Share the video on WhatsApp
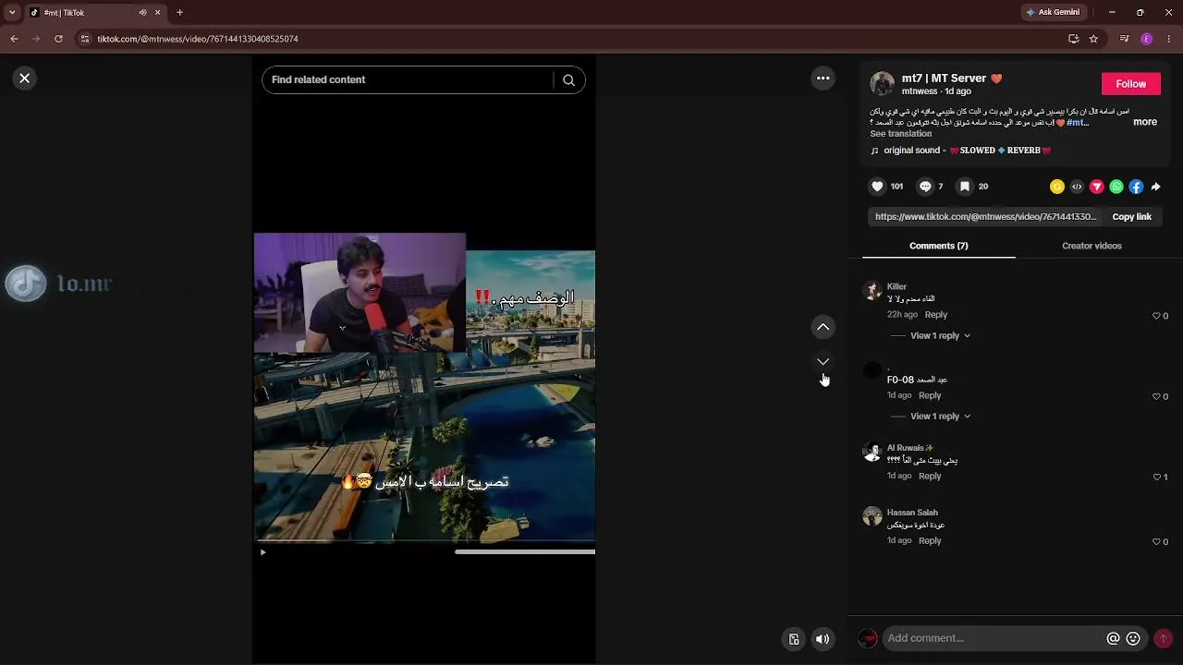 click(1116, 187)
